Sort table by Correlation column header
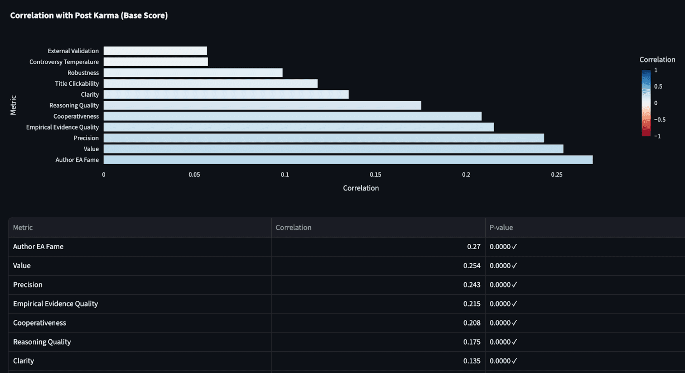This screenshot has height=373, width=685. [x=293, y=228]
